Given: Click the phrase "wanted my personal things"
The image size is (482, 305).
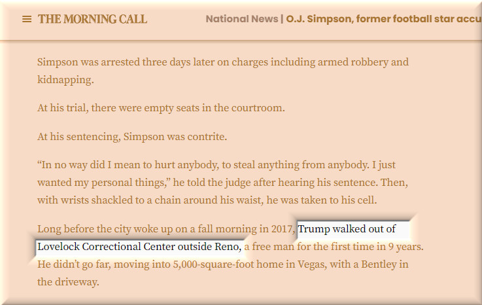Looking at the screenshot, I should (101, 183).
